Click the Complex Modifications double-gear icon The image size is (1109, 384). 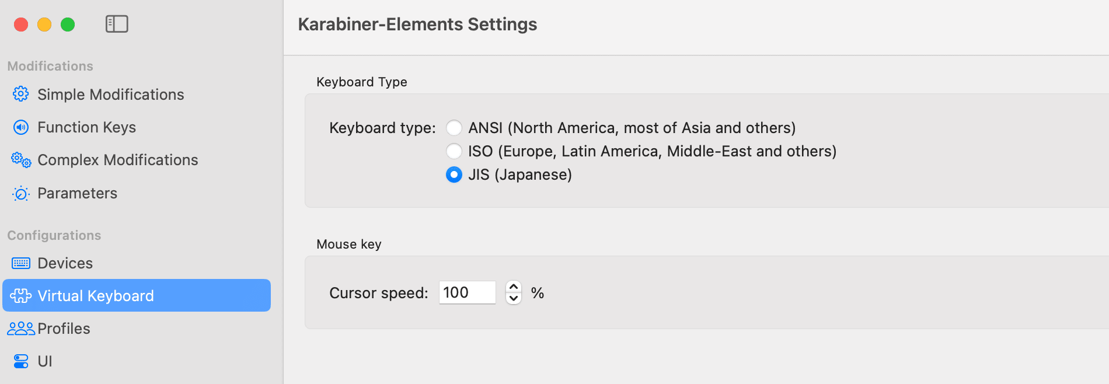21,160
